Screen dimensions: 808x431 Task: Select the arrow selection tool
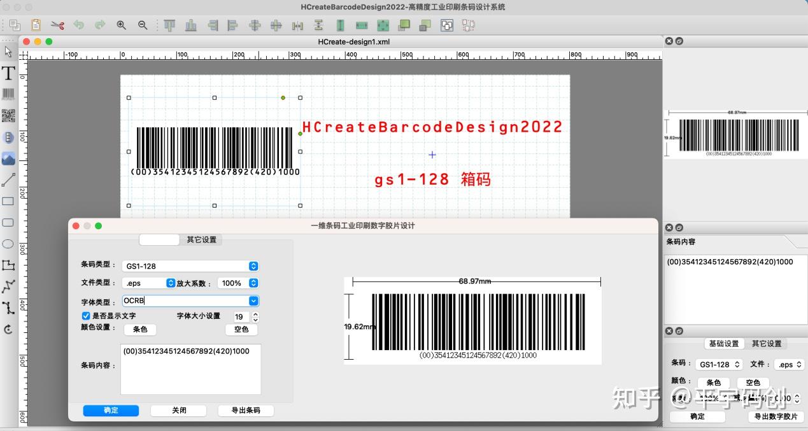point(8,51)
